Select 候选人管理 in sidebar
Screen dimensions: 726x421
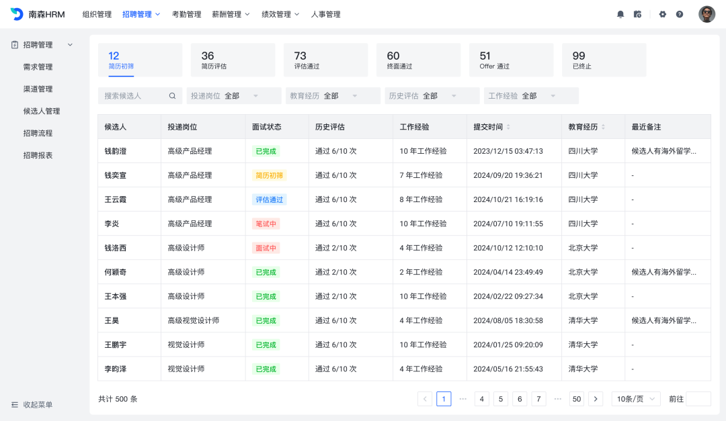pyautogui.click(x=42, y=111)
